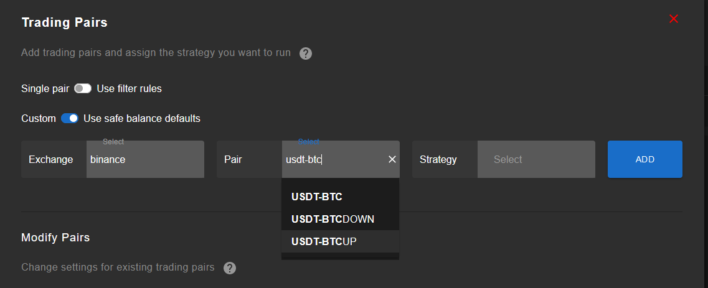Screen dimensions: 708x288
Task: Click help icon beside trading pairs description
Action: 305,53
